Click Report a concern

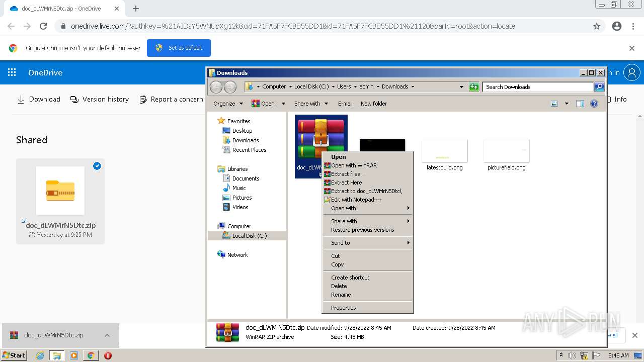(172, 100)
